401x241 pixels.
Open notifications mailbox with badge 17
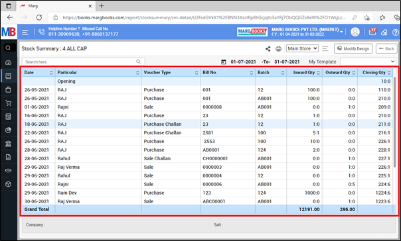click(372, 32)
